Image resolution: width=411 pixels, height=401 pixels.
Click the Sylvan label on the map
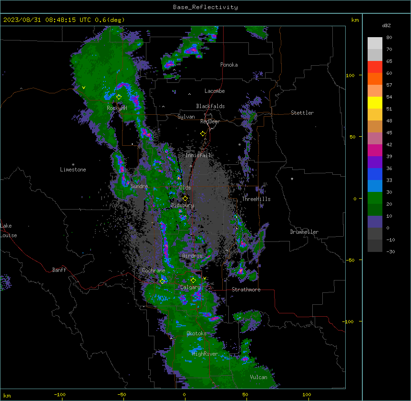tap(186, 117)
